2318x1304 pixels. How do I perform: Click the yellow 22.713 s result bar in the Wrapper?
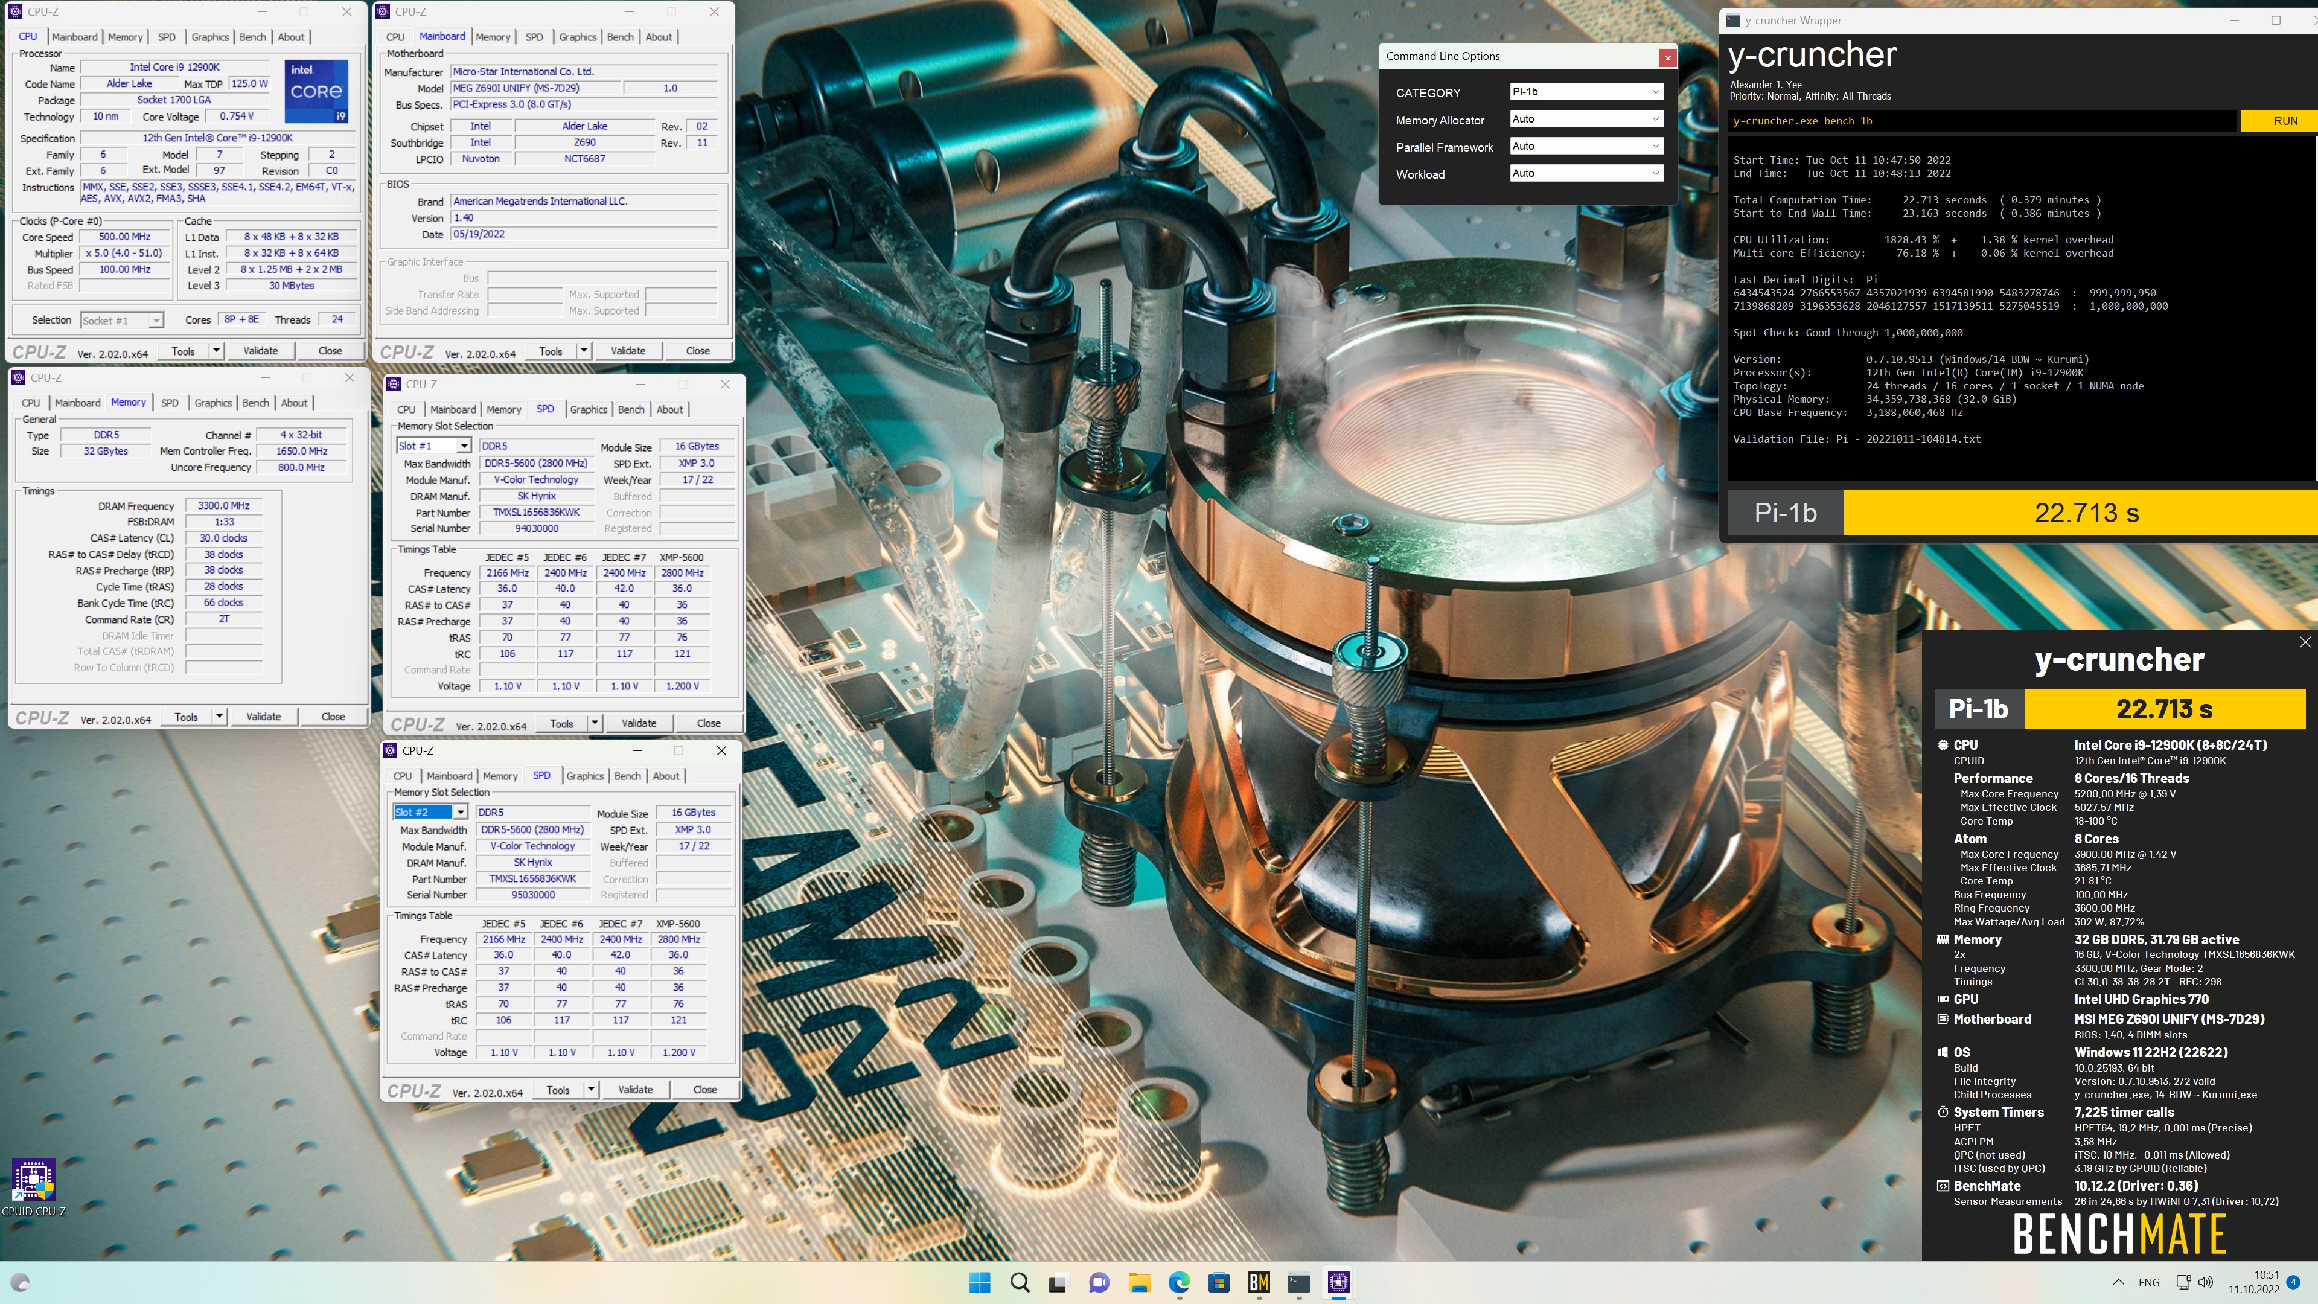point(2080,512)
